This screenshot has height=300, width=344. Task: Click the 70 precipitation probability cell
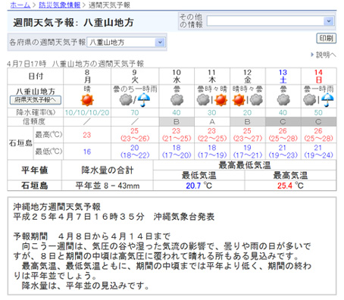[135, 113]
